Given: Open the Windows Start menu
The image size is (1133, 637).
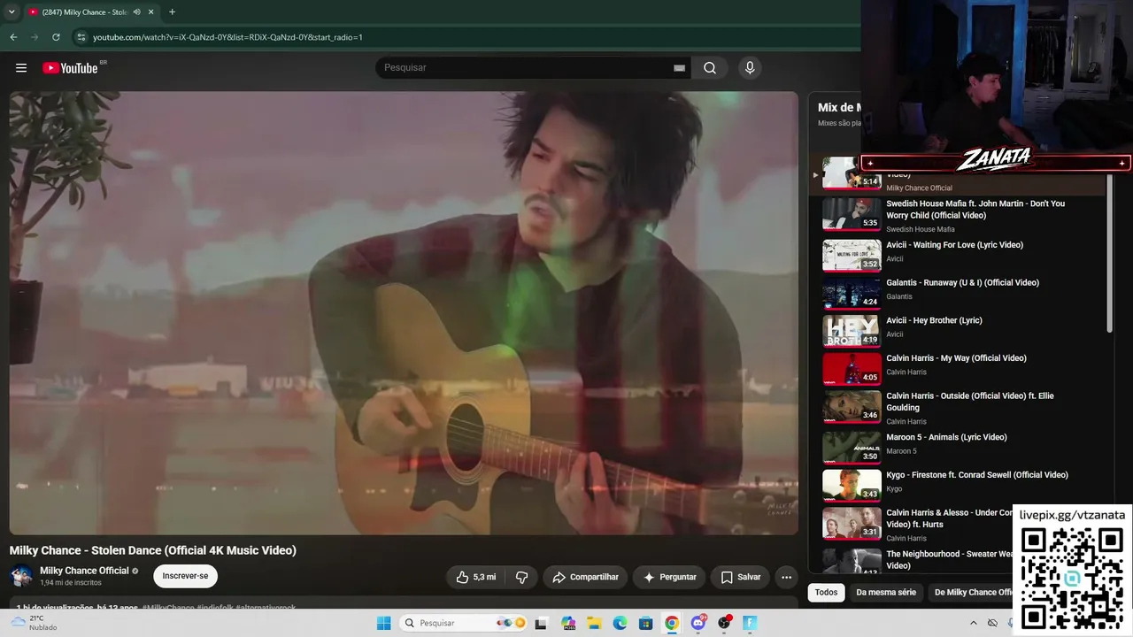Looking at the screenshot, I should coord(383,623).
